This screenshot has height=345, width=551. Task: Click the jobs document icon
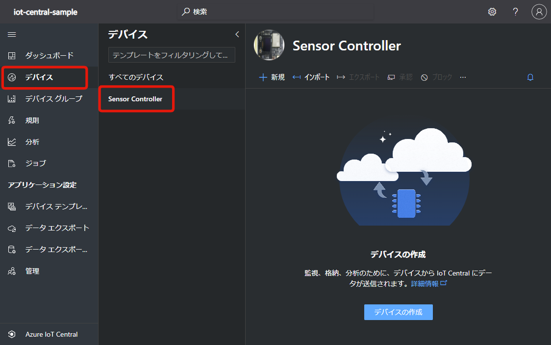(12, 163)
